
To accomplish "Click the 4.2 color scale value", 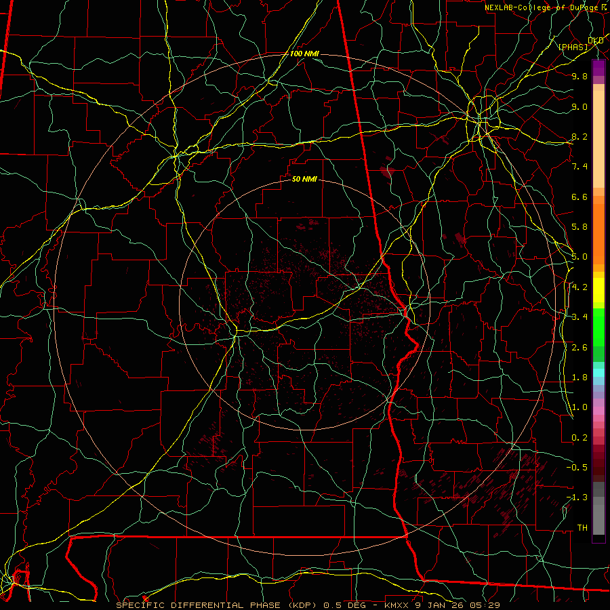I will [x=579, y=287].
